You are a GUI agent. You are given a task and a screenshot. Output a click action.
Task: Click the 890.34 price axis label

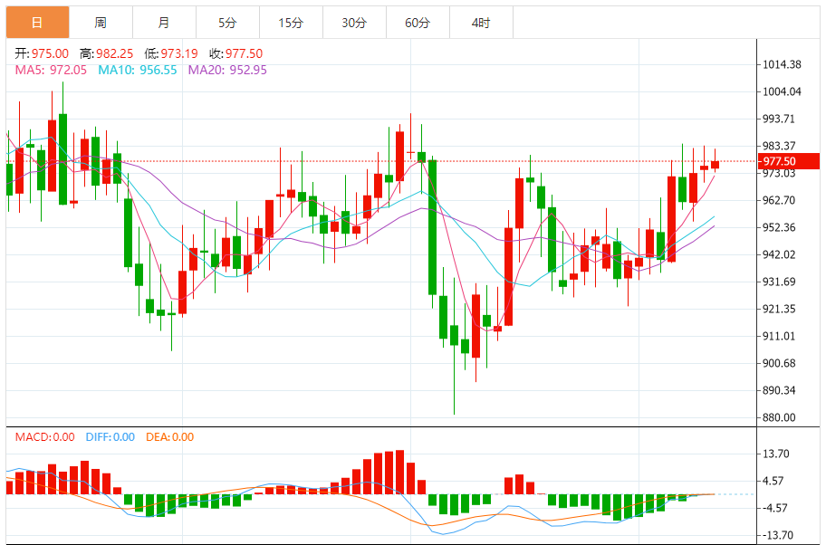click(779, 390)
